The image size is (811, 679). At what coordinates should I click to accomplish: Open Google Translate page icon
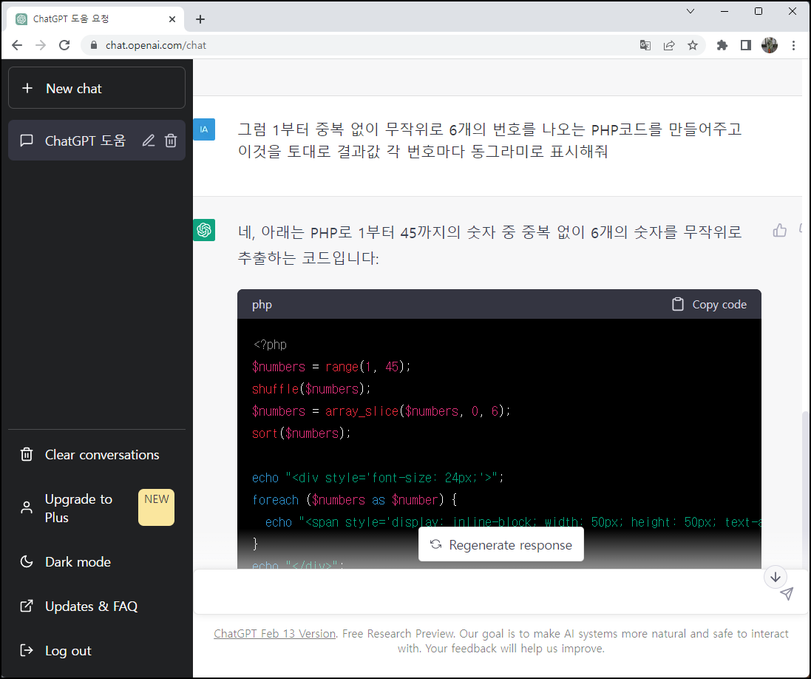pos(645,45)
